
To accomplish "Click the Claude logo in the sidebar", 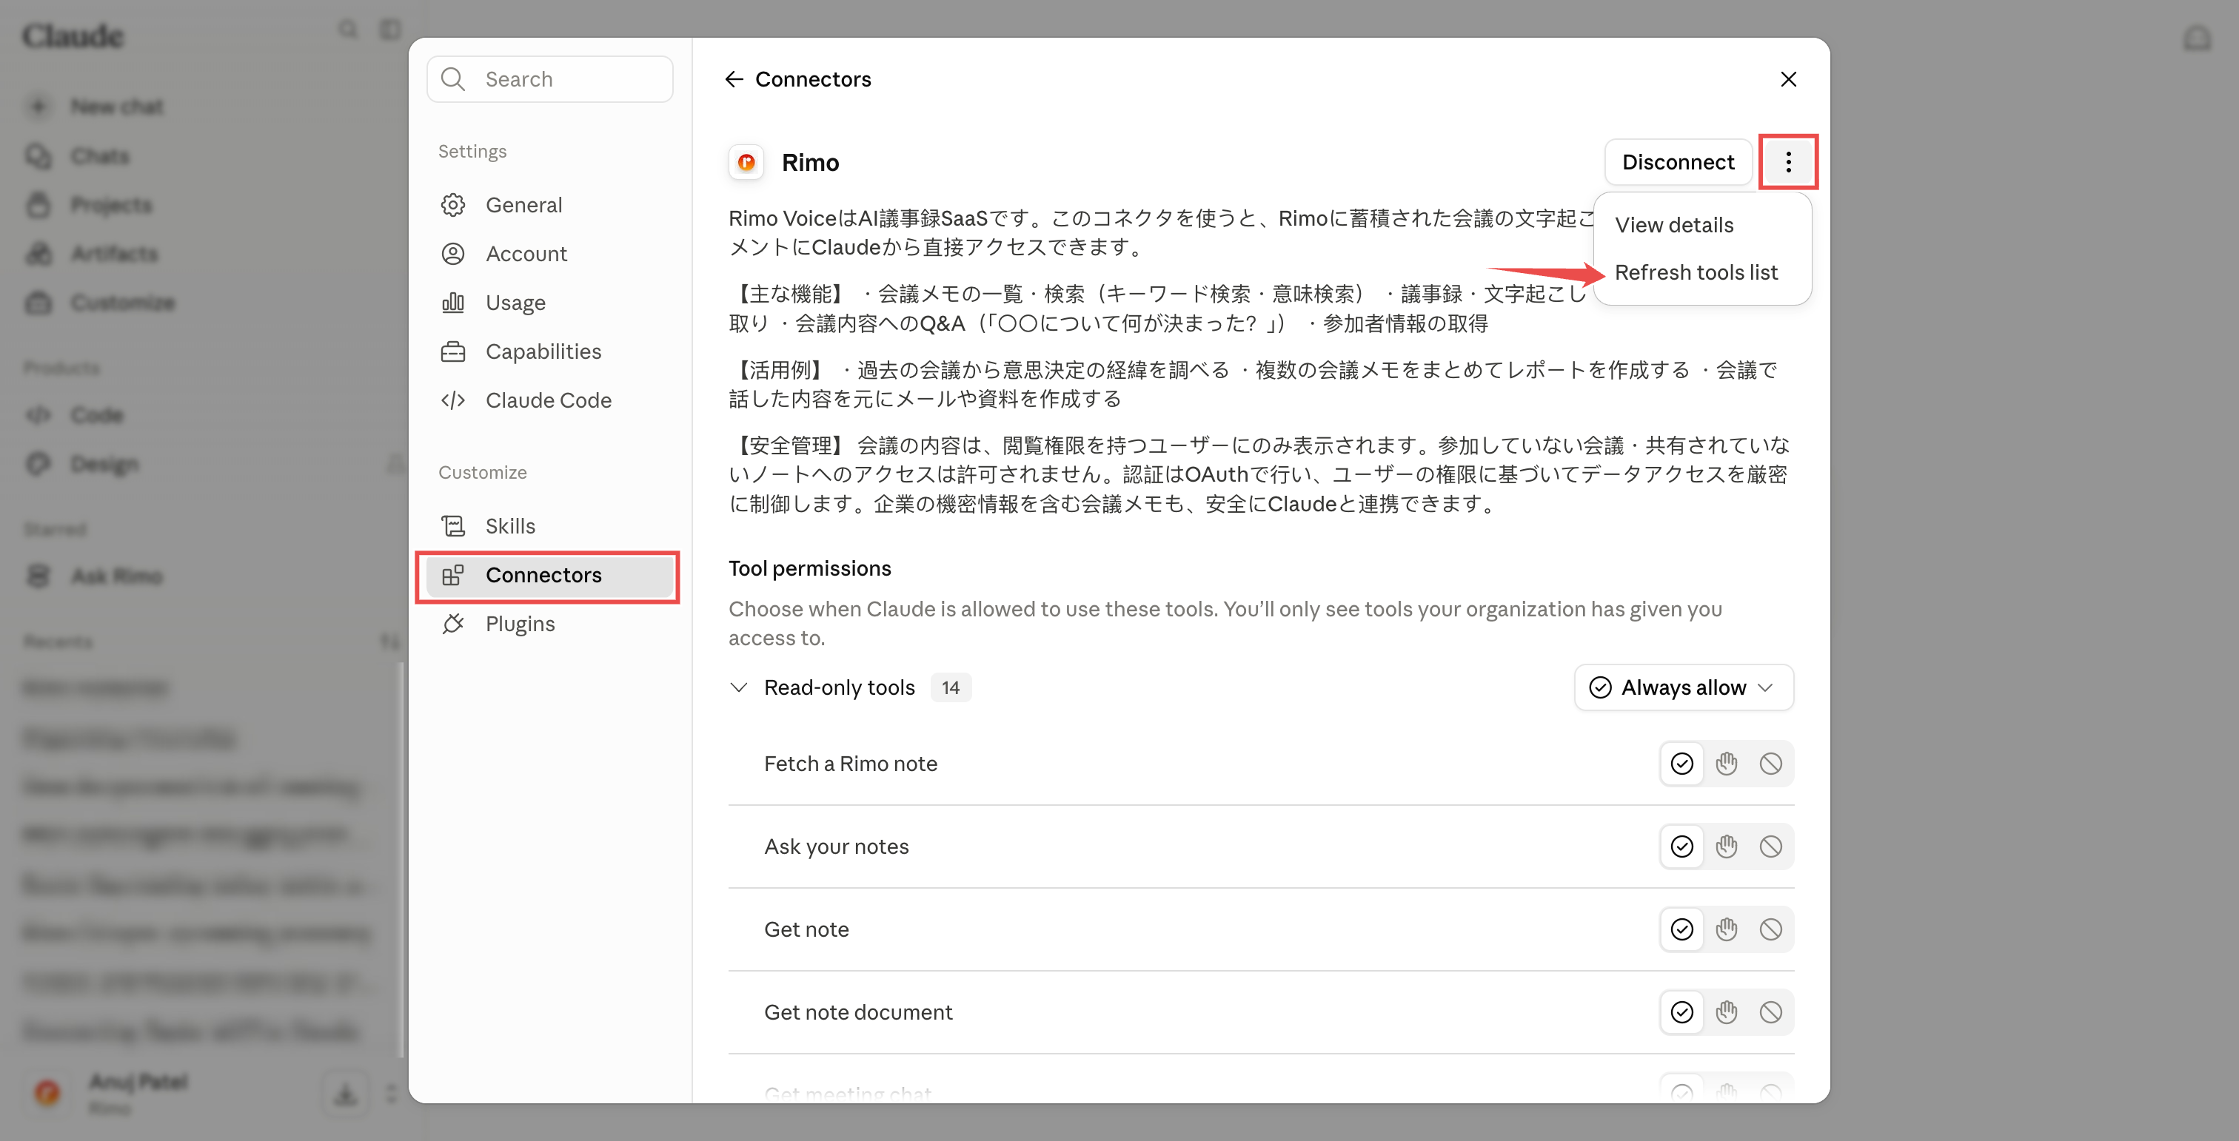I will (73, 36).
